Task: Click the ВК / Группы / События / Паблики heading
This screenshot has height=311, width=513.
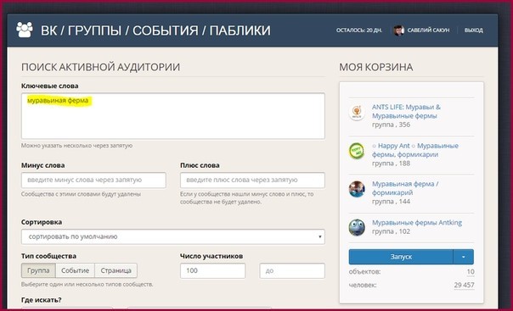Action: pyautogui.click(x=155, y=31)
